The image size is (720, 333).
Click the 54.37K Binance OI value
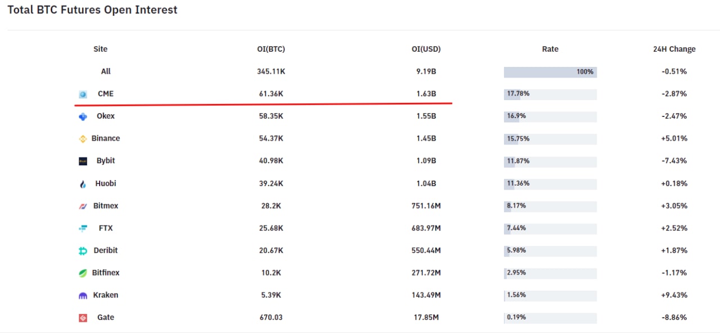pyautogui.click(x=271, y=138)
